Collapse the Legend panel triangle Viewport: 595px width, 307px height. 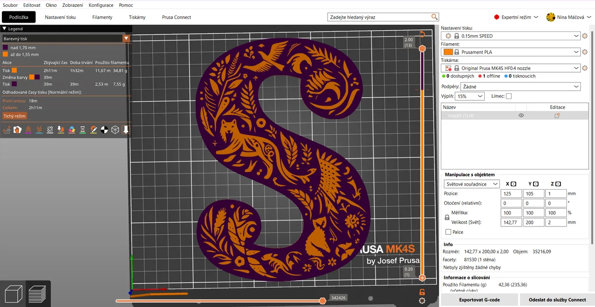click(5, 29)
